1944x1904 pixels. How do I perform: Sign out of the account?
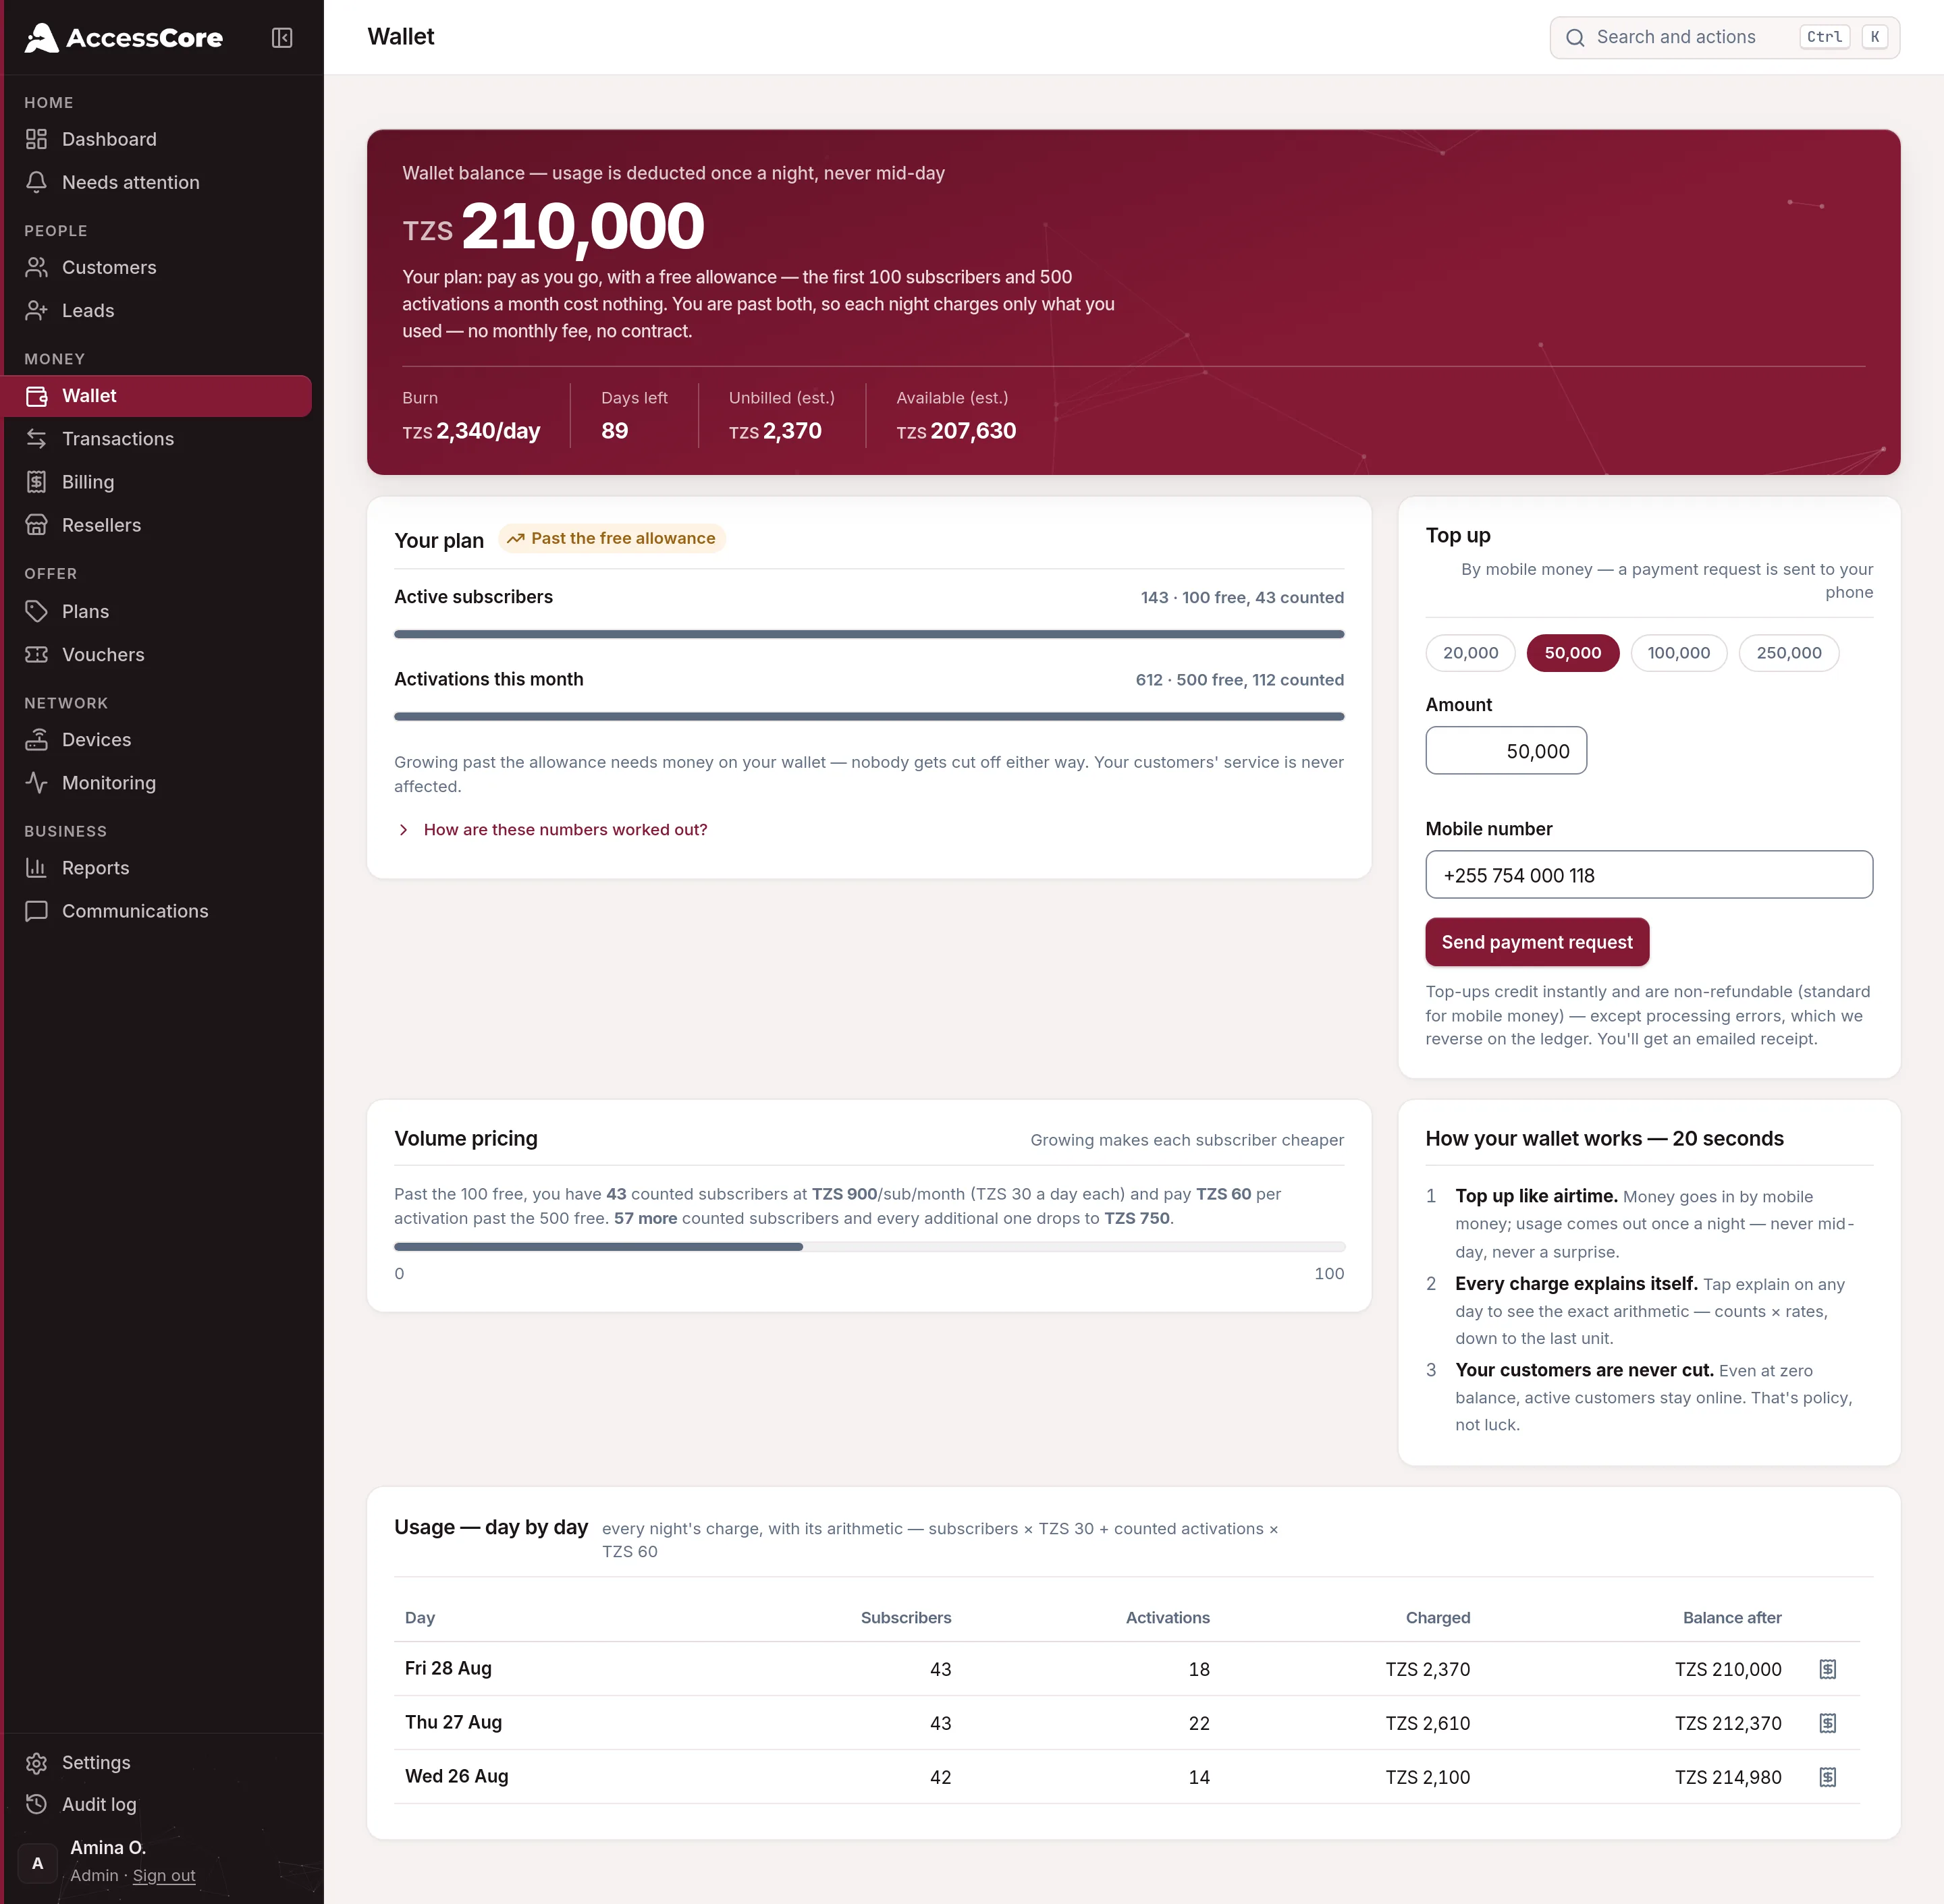pos(164,1876)
